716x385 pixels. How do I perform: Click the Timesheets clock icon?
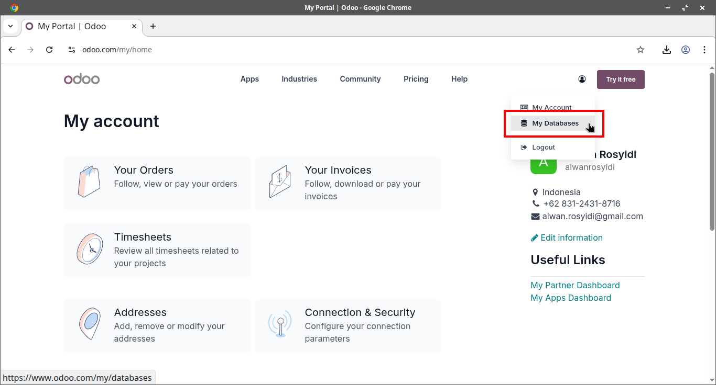(x=89, y=250)
